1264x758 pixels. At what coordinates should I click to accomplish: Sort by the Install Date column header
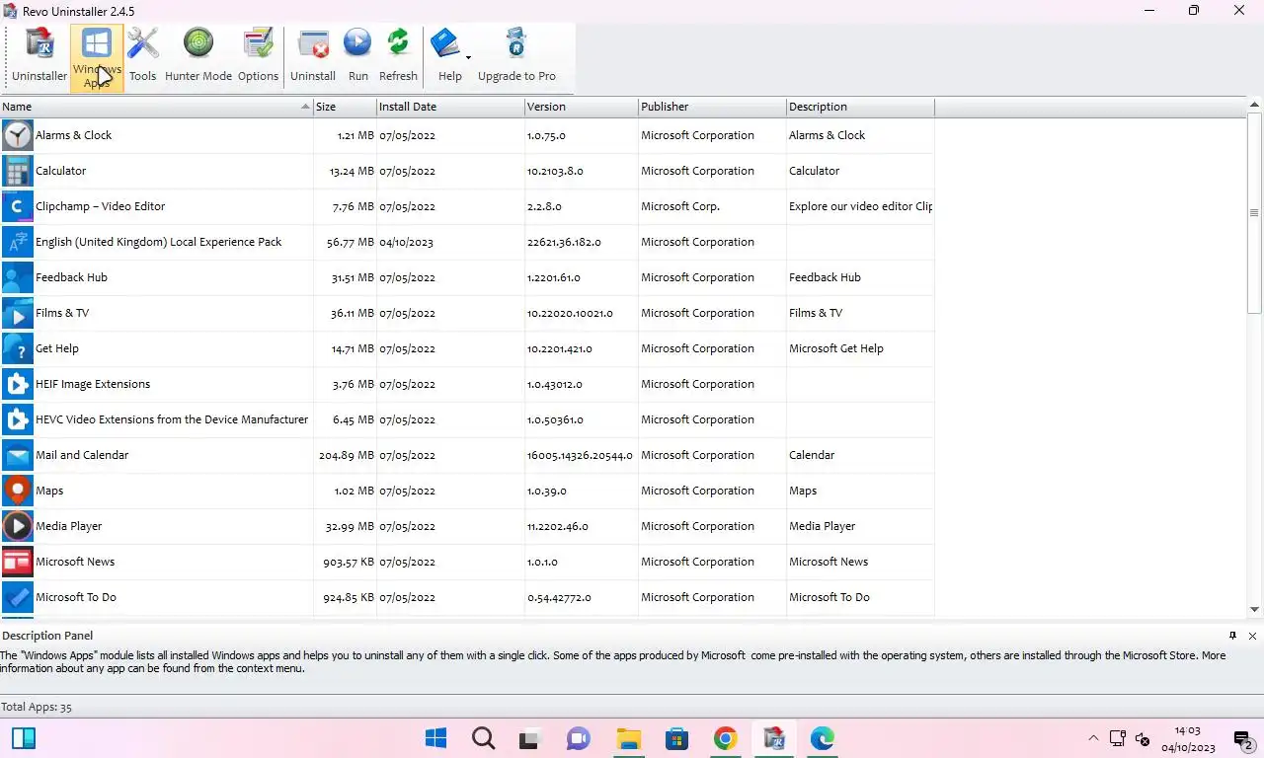450,107
